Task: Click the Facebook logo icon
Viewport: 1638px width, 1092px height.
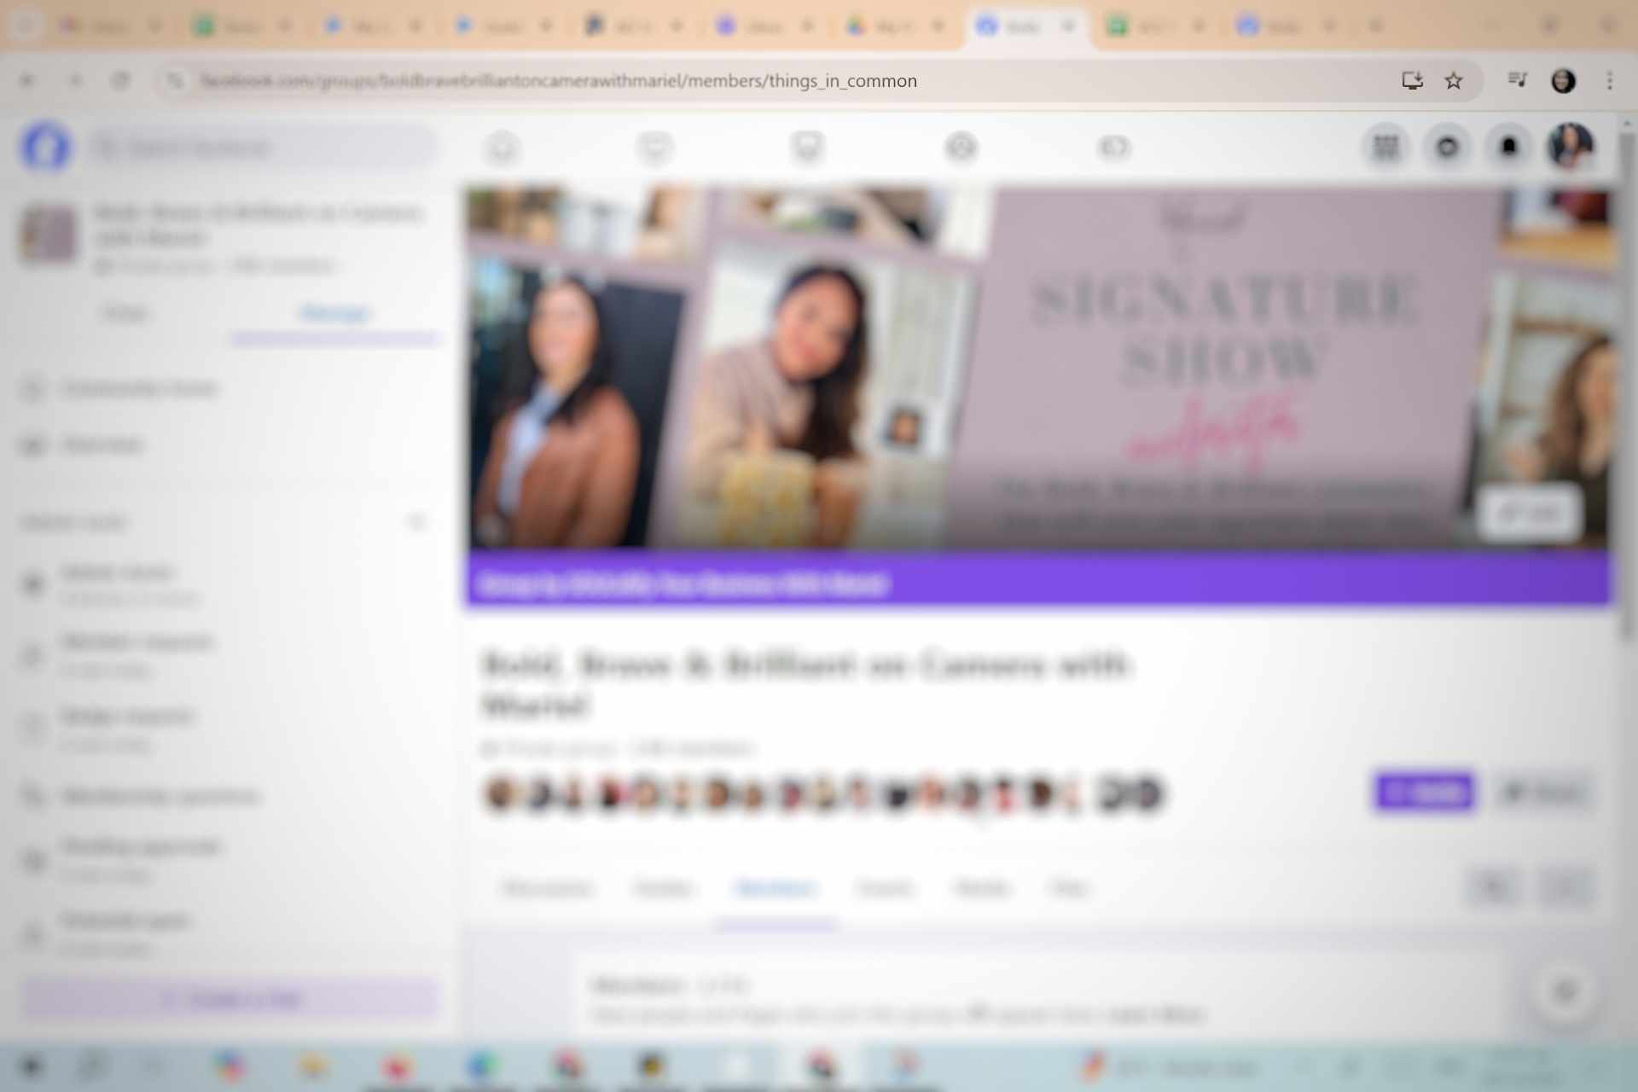Action: tap(45, 148)
